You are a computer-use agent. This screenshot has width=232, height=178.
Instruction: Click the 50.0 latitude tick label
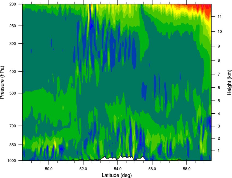[x=49, y=169]
